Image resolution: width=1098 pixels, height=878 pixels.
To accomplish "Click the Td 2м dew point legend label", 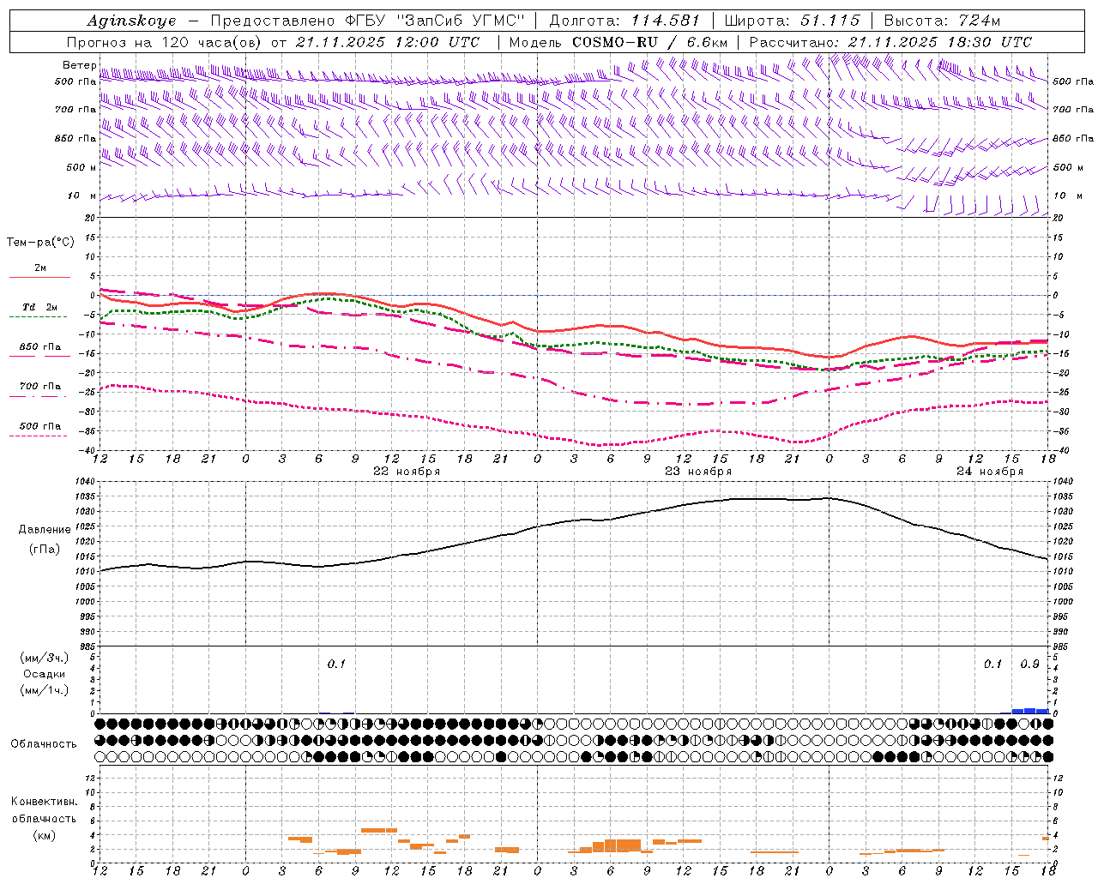I will pyautogui.click(x=40, y=307).
